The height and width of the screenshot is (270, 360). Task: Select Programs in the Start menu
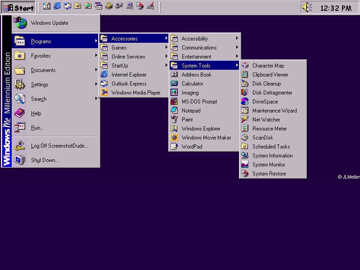point(56,41)
